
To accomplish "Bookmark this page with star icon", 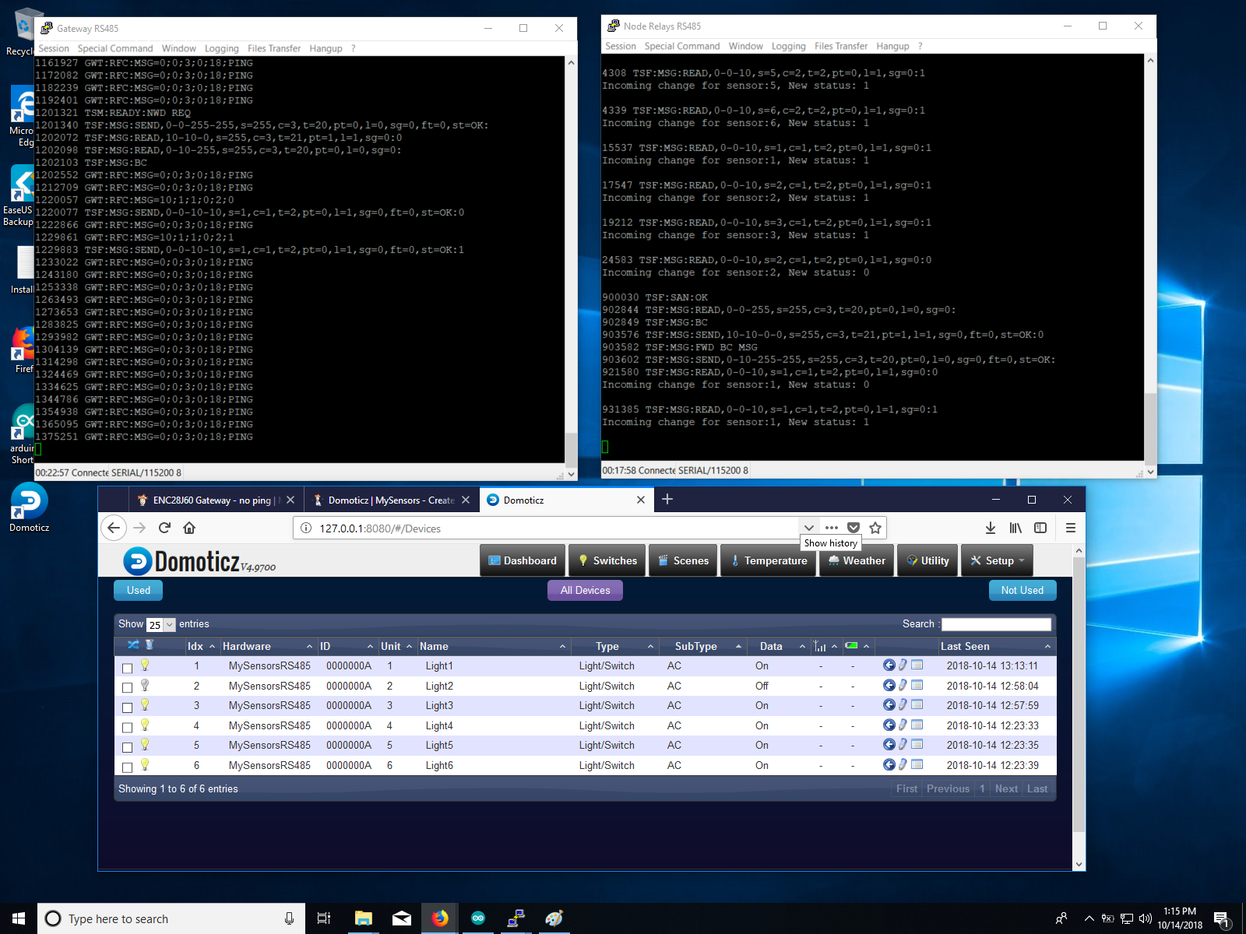I will click(x=875, y=528).
